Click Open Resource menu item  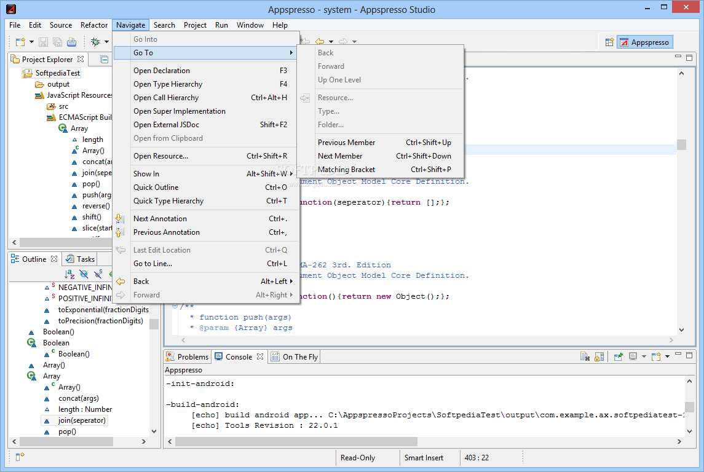point(206,155)
